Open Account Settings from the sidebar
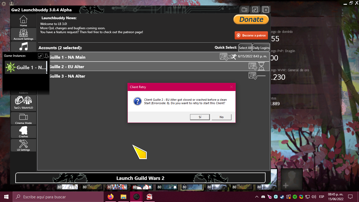This screenshot has width=359, height=202. [23, 34]
